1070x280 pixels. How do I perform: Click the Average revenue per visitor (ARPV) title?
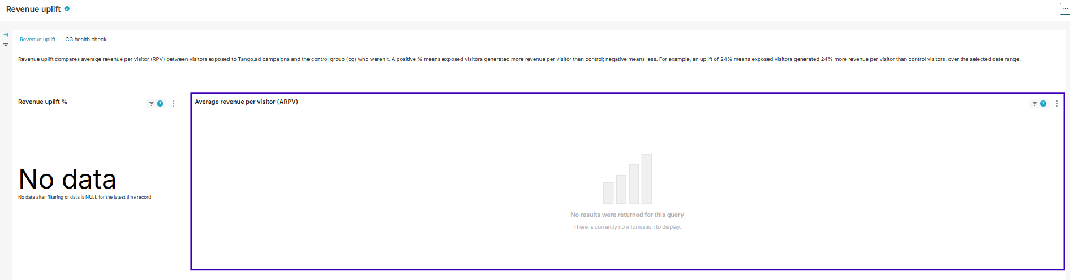click(x=246, y=102)
